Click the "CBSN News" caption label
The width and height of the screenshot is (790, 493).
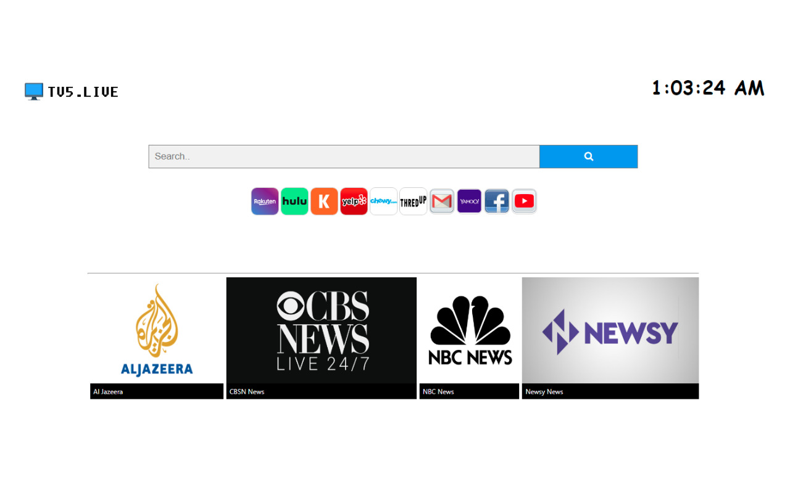[x=247, y=392]
